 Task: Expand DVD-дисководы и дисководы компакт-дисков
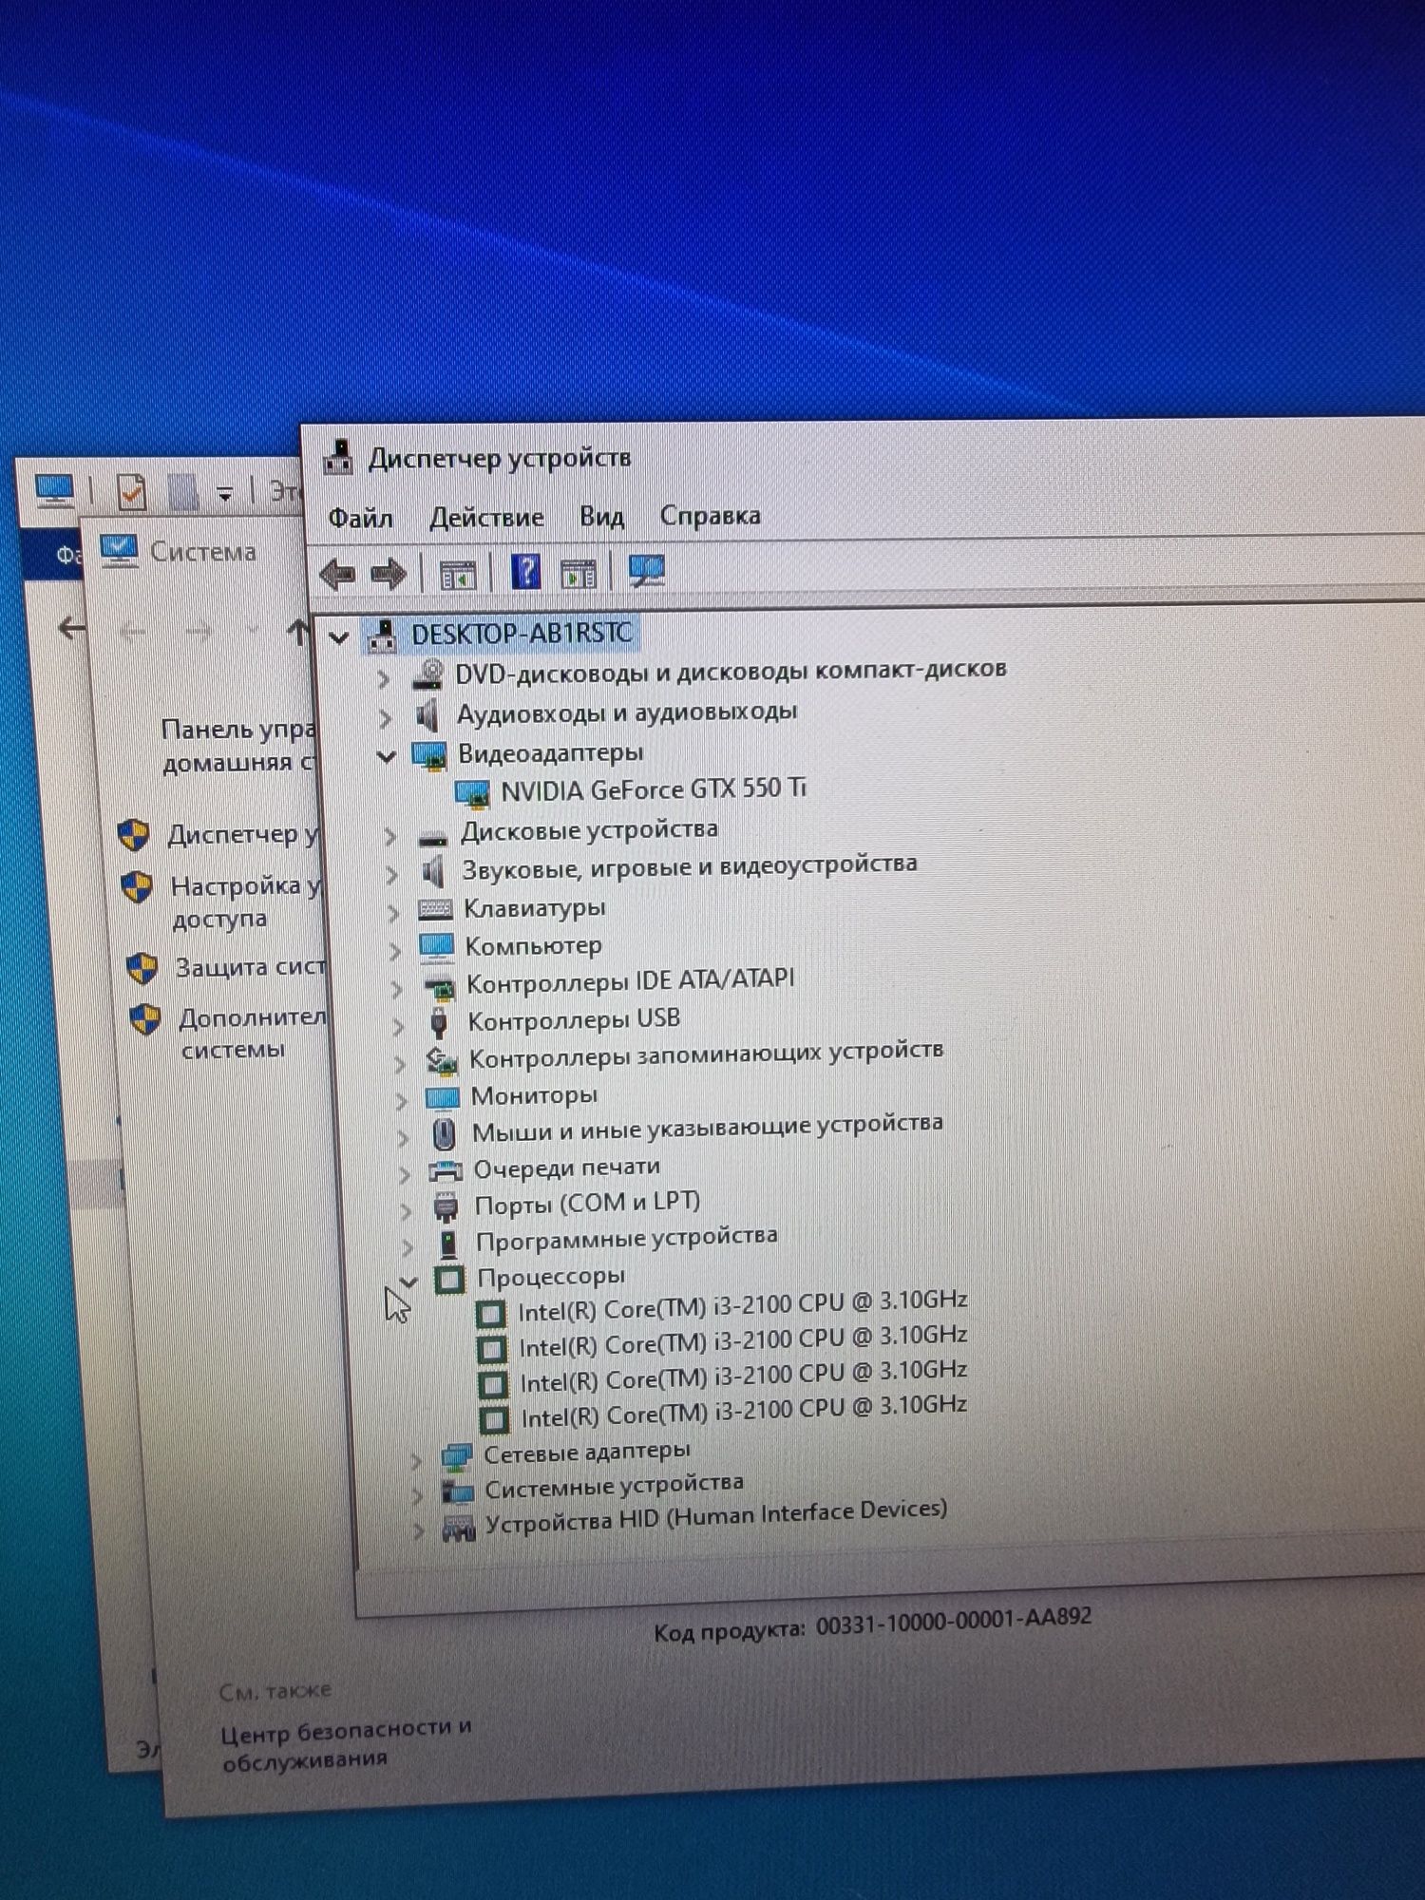[384, 678]
